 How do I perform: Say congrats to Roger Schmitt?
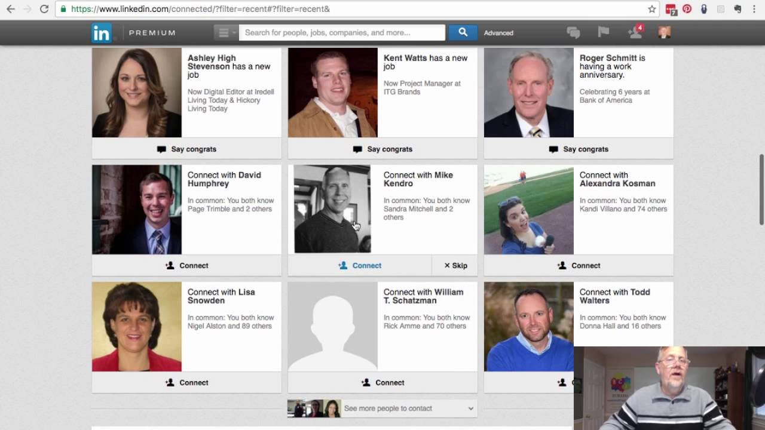579,149
